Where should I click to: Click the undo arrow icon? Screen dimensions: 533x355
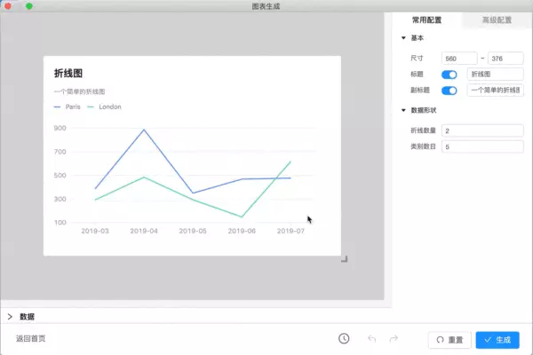pyautogui.click(x=372, y=339)
